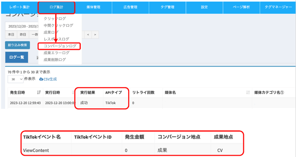This screenshot has height=157, width=296.
Task: Switch to the ログ一覧 tab
Action: [17, 57]
